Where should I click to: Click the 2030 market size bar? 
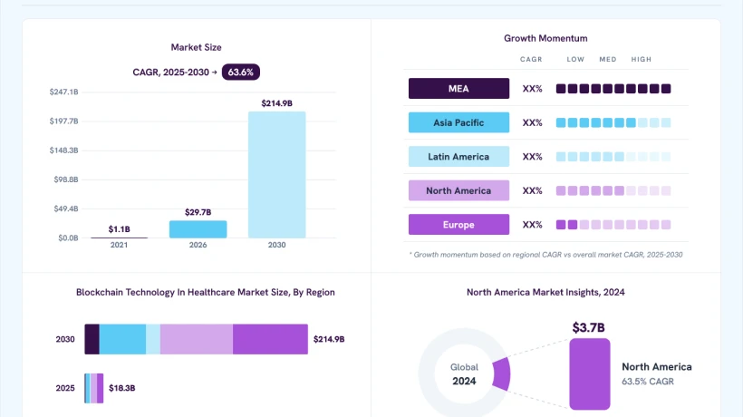coord(276,175)
